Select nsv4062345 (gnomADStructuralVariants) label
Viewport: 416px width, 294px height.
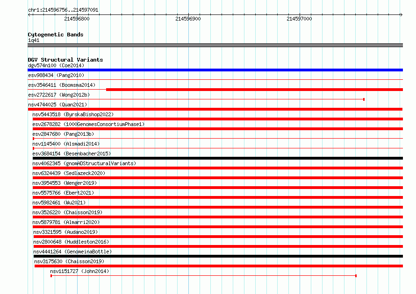[84, 163]
